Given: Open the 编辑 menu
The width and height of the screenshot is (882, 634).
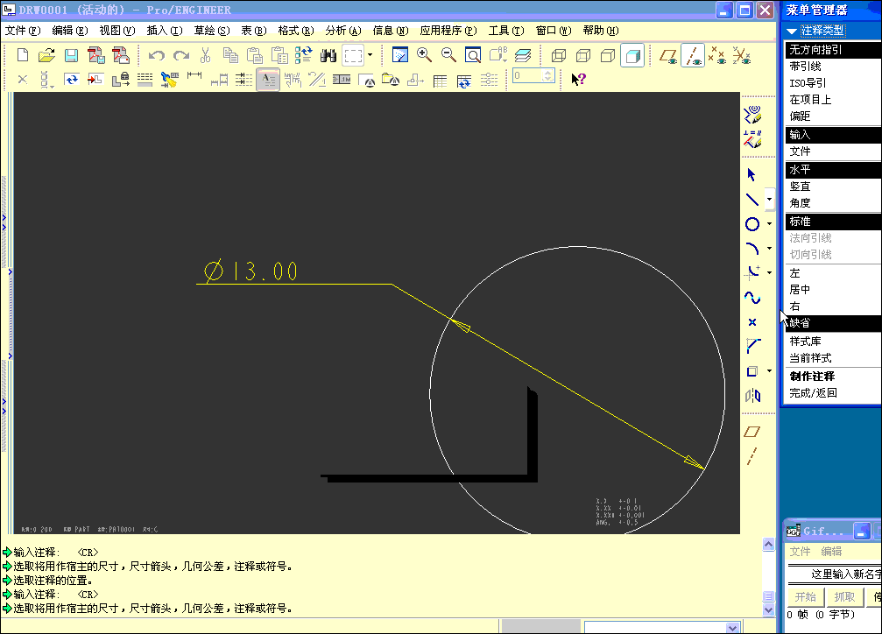Looking at the screenshot, I should tap(70, 31).
